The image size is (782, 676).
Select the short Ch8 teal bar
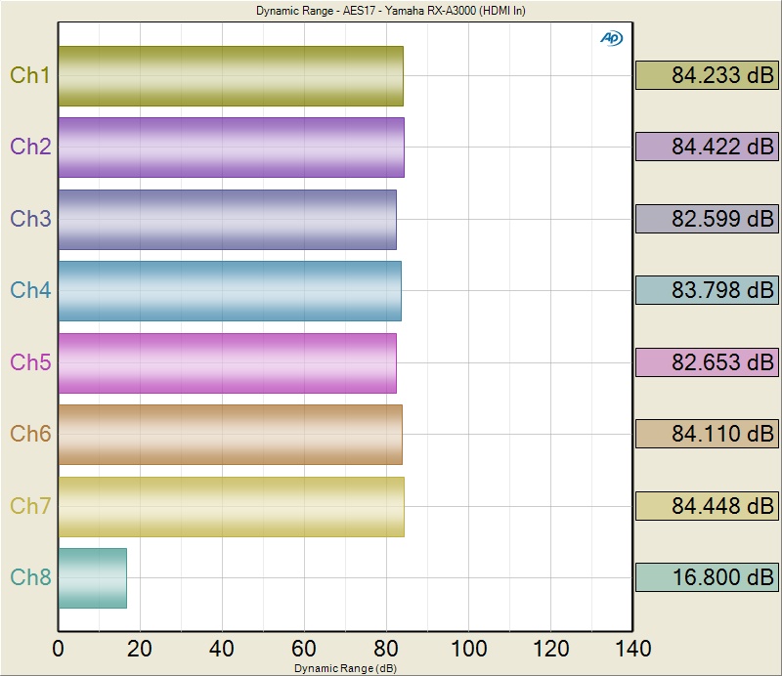pyautogui.click(x=92, y=578)
